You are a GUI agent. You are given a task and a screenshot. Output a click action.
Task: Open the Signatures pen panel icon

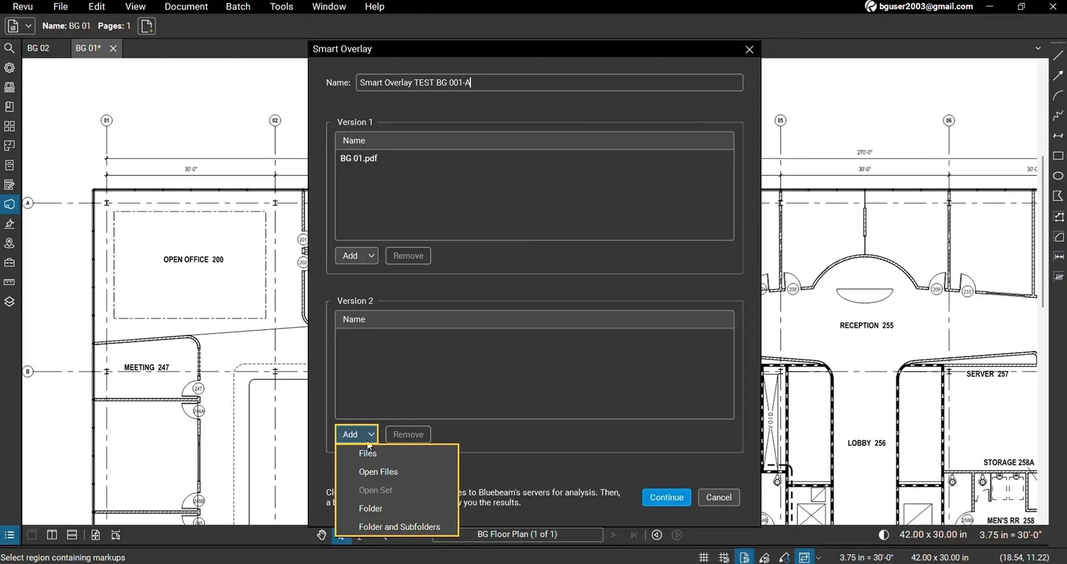[9, 224]
